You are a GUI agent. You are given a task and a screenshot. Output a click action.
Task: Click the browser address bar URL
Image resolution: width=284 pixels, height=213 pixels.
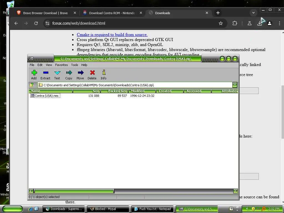[x=78, y=23]
